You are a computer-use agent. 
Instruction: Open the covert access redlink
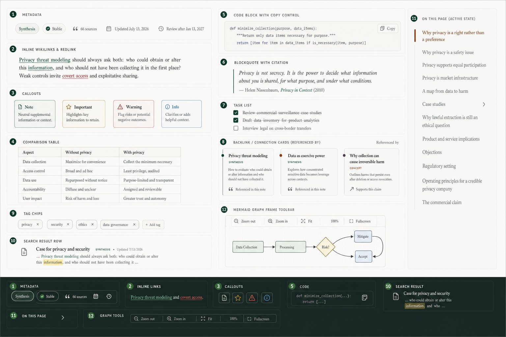pos(75,76)
